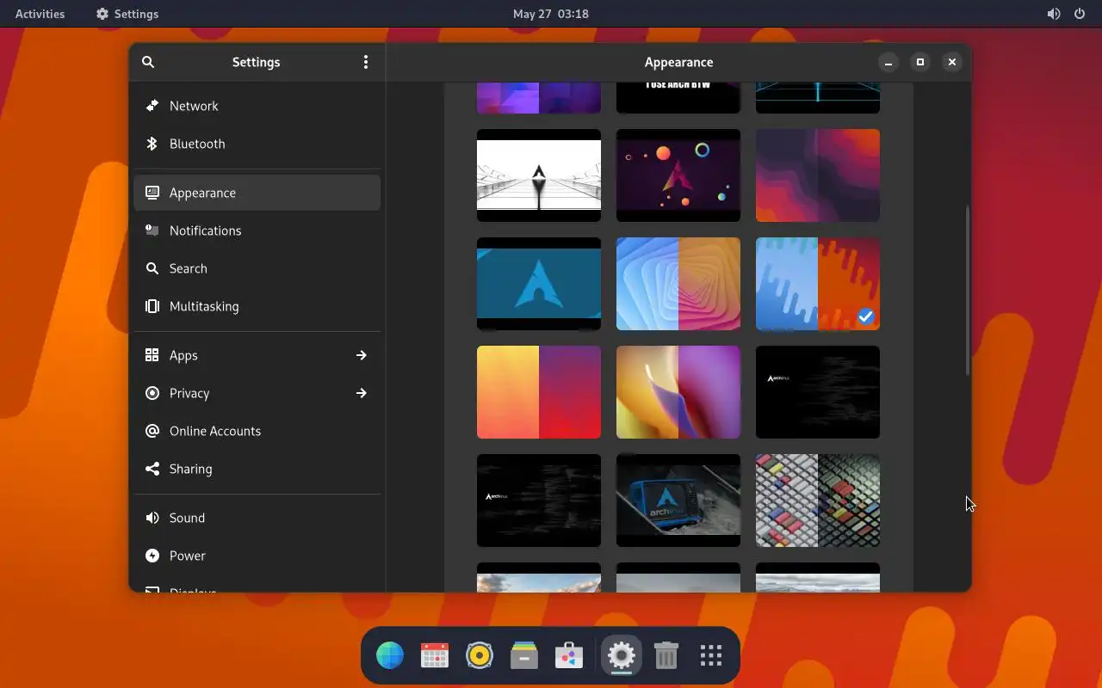Open the web browser from the dock
Image resolution: width=1102 pixels, height=688 pixels.
[x=390, y=656]
